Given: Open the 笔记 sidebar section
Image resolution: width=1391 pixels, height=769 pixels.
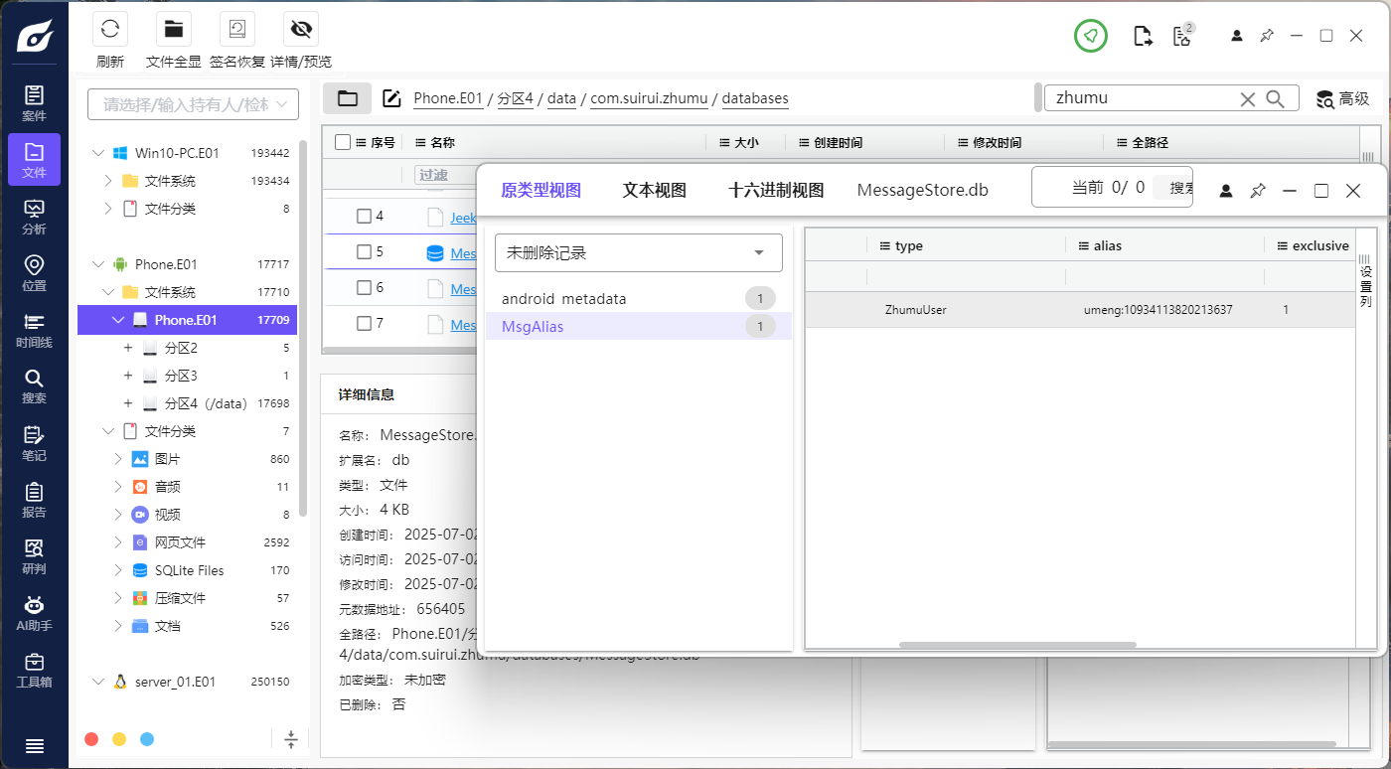Looking at the screenshot, I should 34,443.
